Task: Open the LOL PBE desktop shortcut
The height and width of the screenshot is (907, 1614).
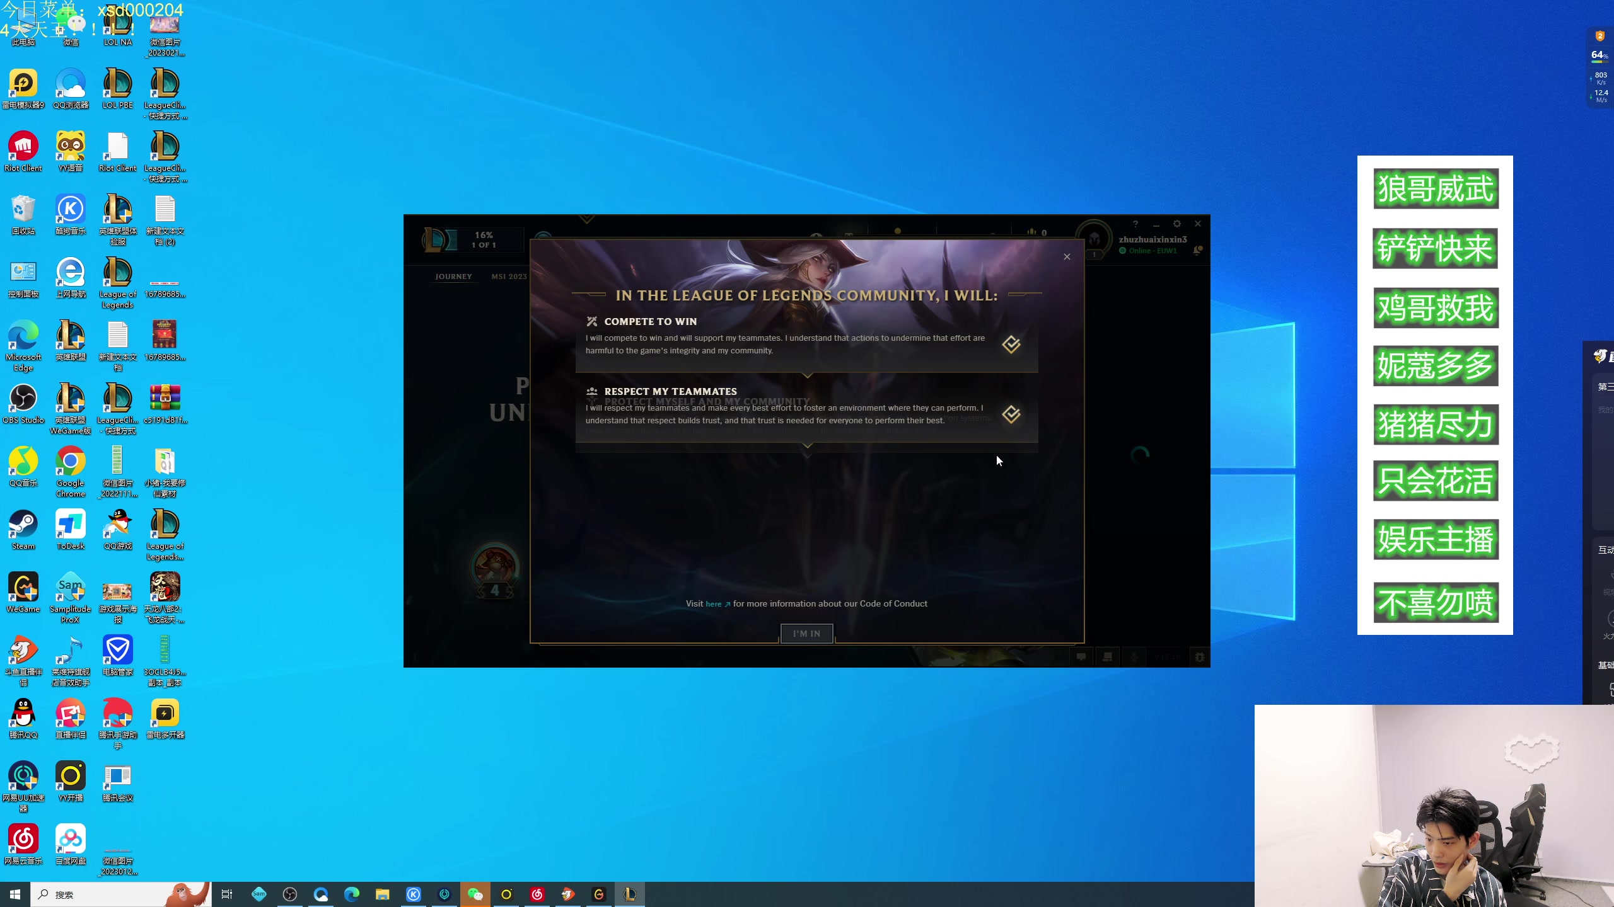Action: (x=118, y=89)
